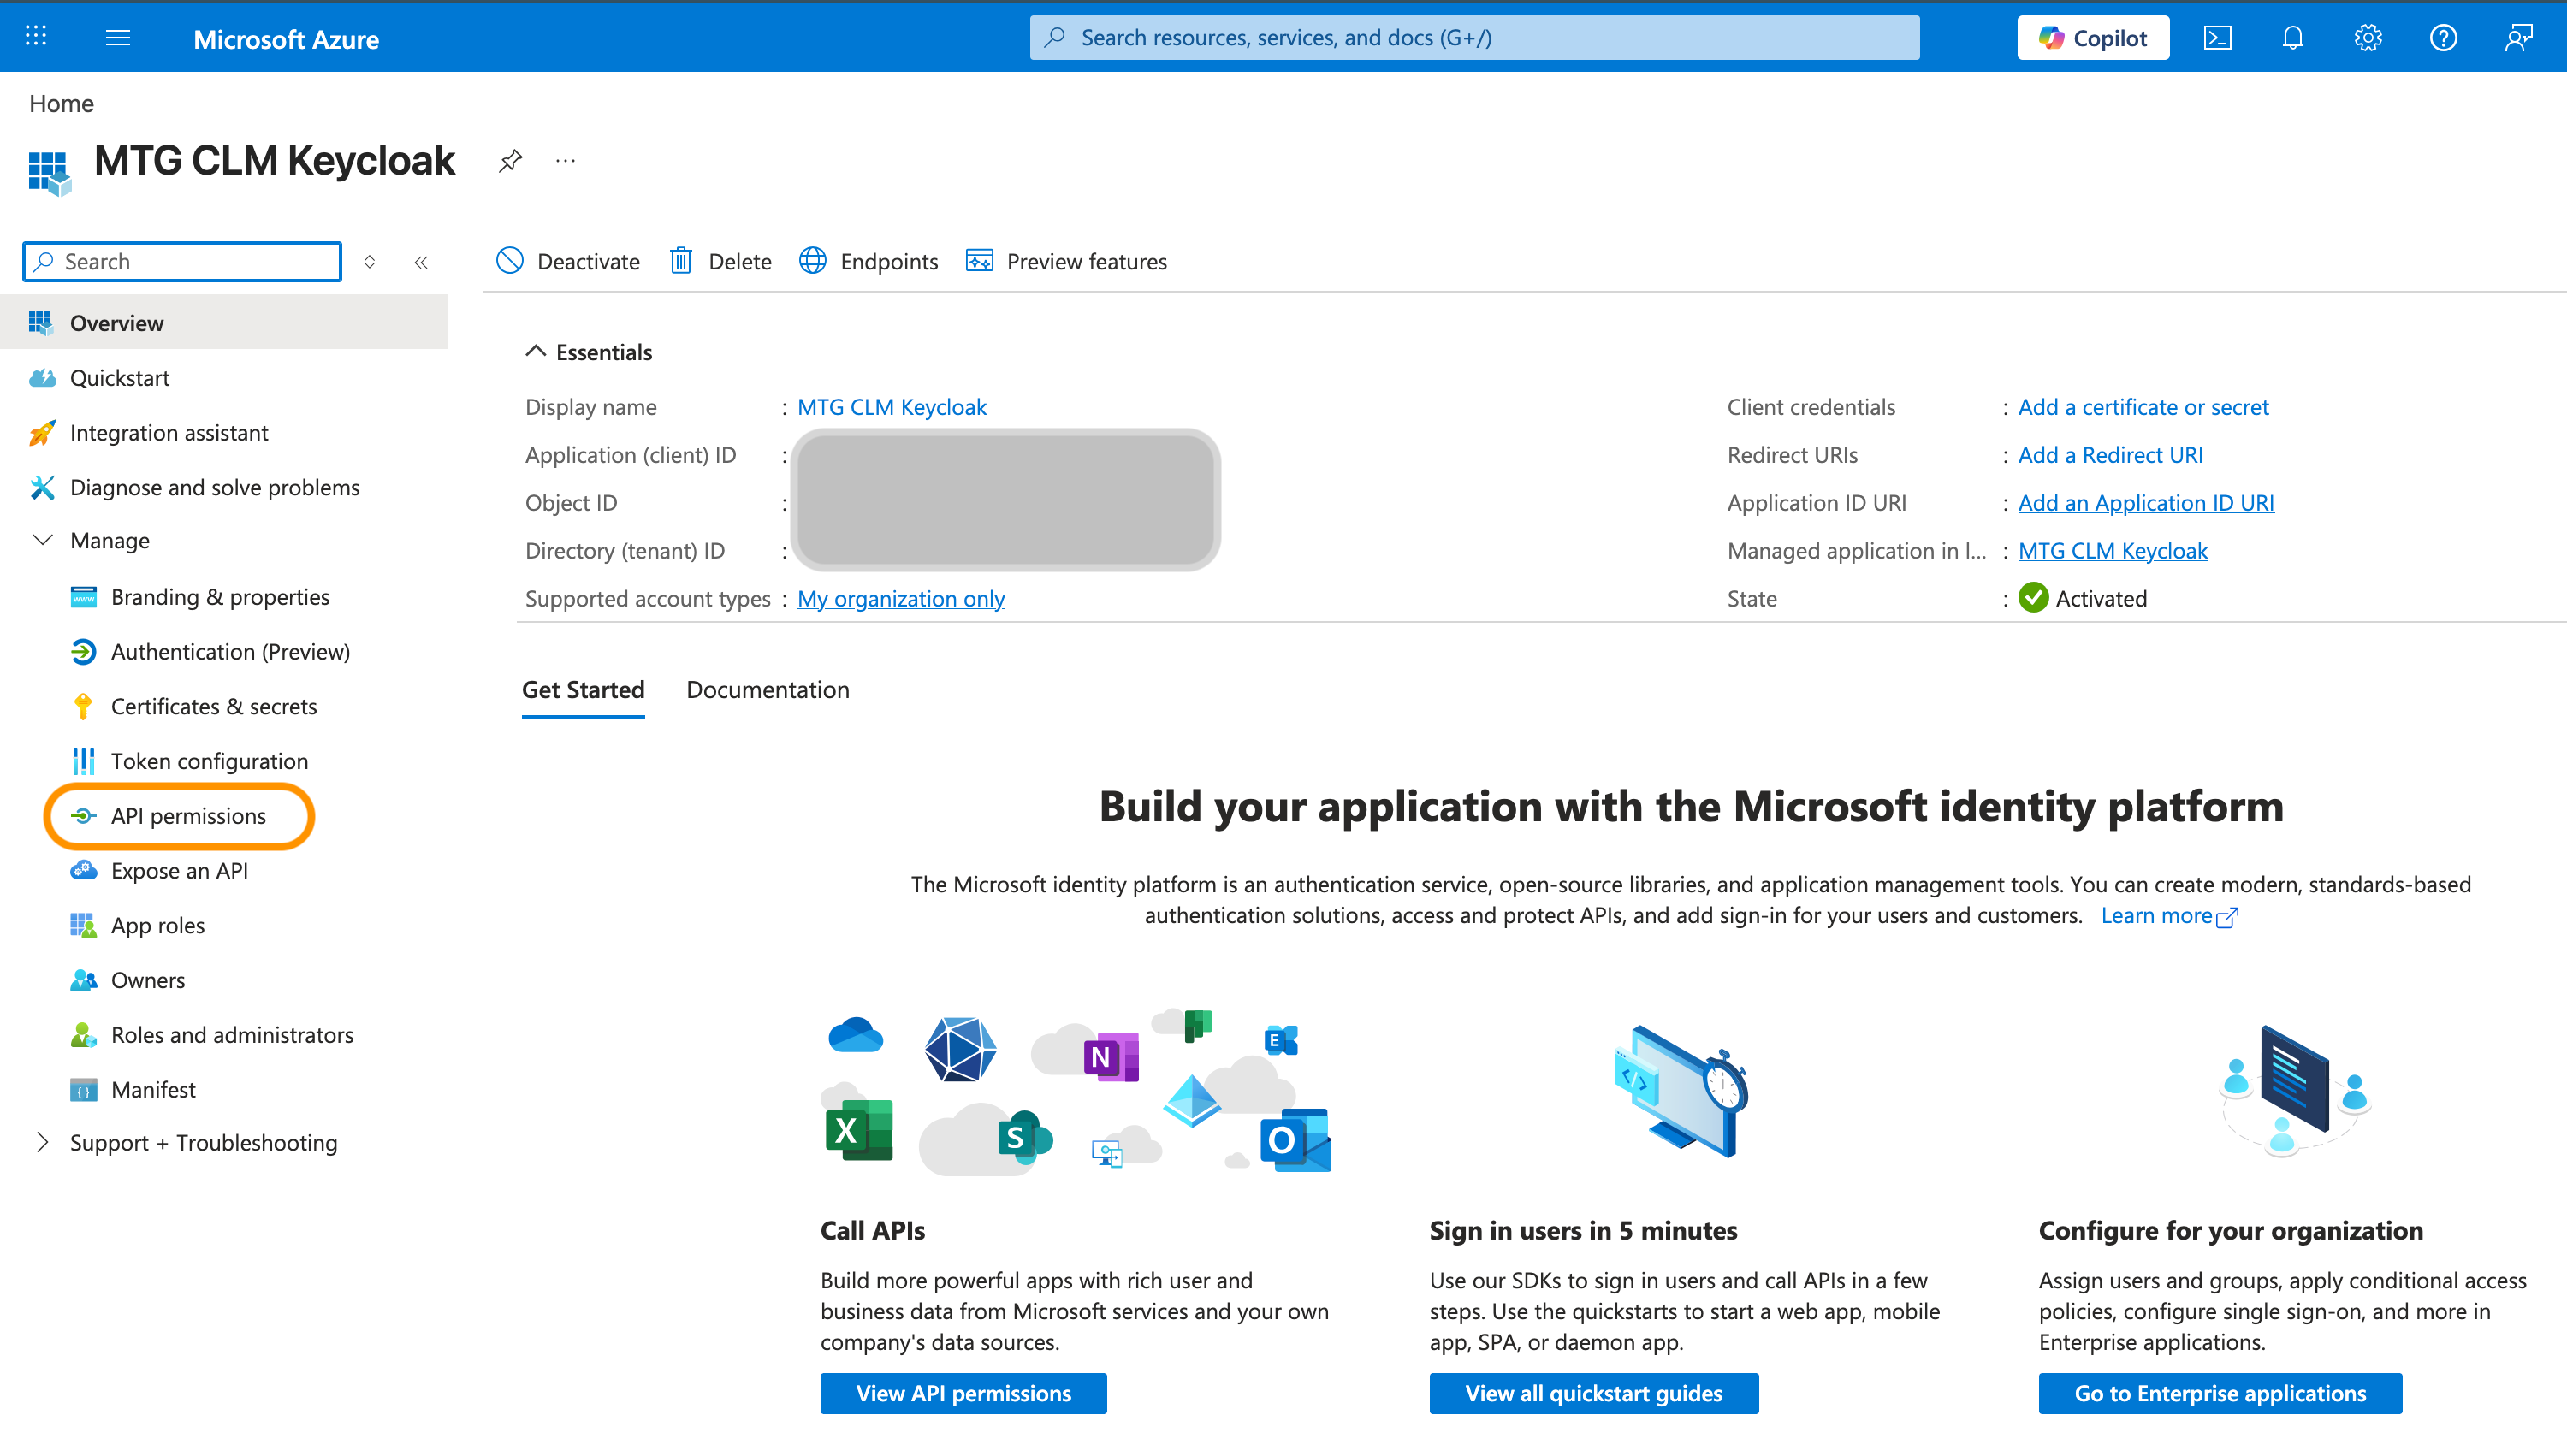Open the Azure portal apps grid icon
This screenshot has height=1456, width=2567.
[36, 37]
